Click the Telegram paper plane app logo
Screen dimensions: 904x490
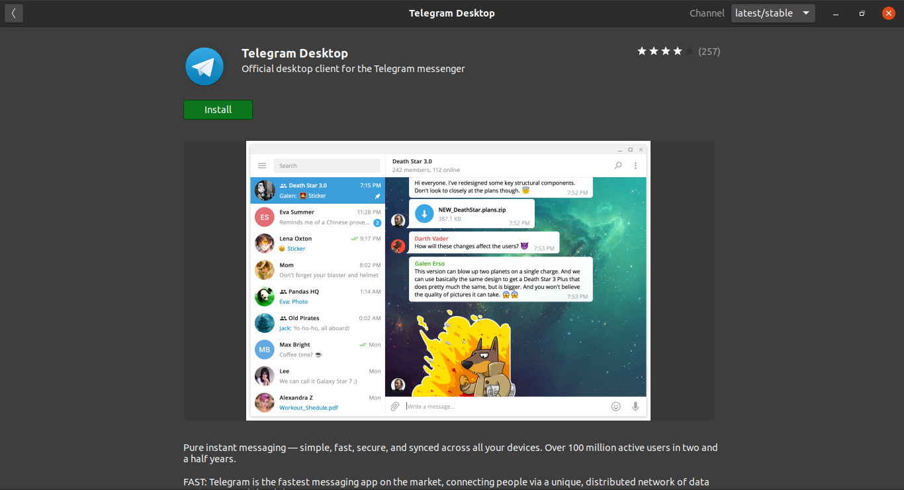(204, 66)
